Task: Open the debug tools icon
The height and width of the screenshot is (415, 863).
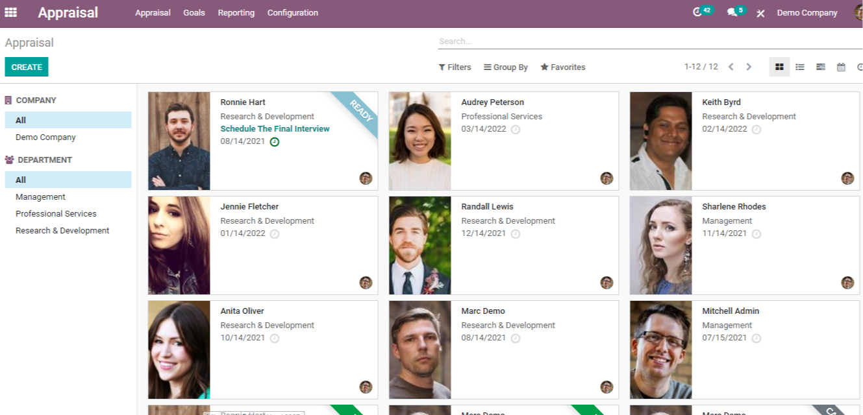Action: (760, 13)
